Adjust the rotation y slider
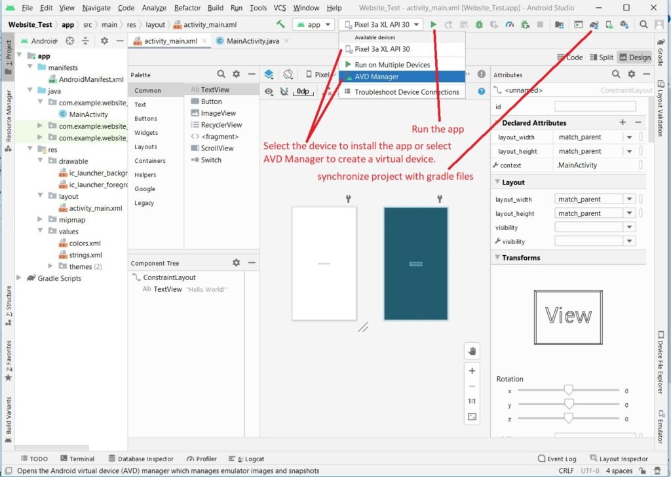The height and width of the screenshot is (477, 671). (x=568, y=404)
